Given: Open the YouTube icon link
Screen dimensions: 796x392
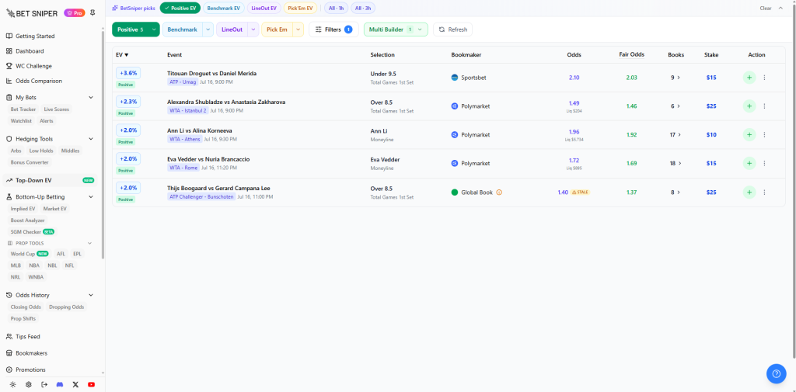Looking at the screenshot, I should [92, 384].
